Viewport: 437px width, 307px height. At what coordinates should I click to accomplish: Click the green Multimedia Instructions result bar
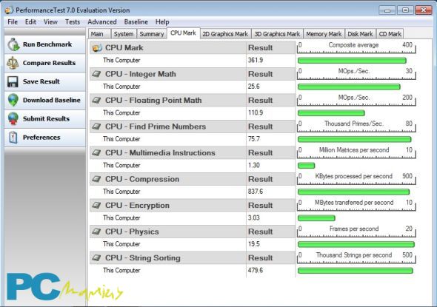[307, 166]
